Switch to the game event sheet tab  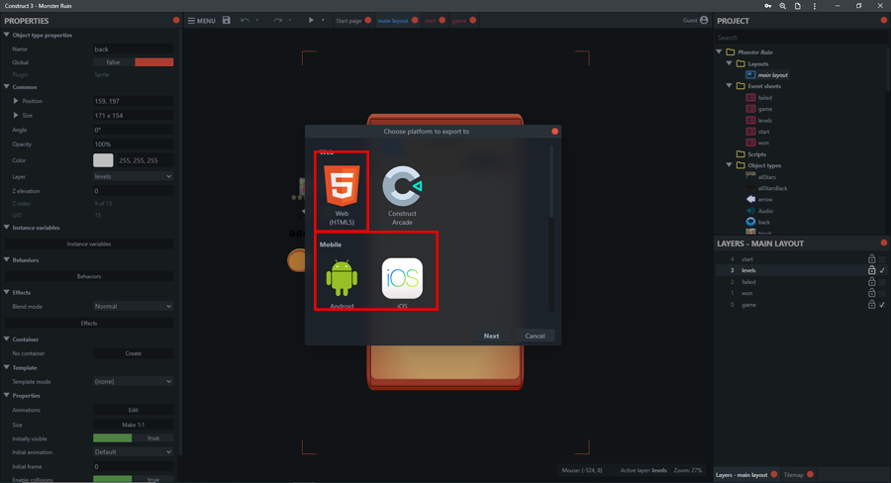(459, 21)
